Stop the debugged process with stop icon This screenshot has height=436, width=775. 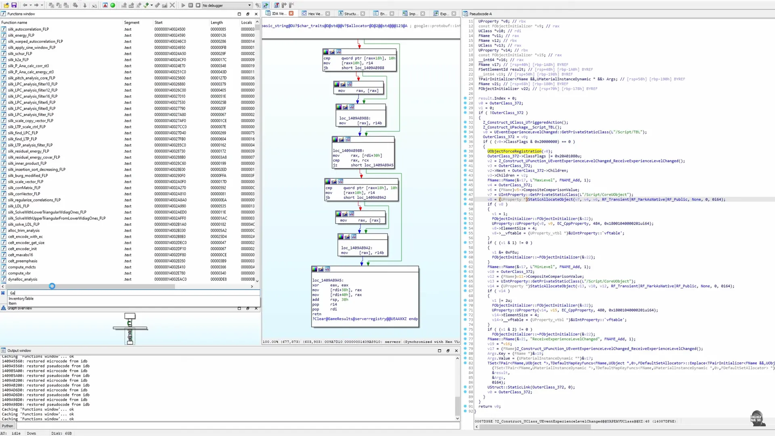(x=198, y=5)
